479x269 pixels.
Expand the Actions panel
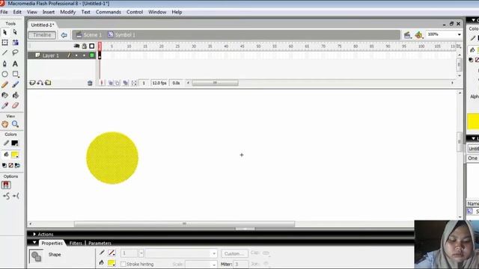coord(34,234)
